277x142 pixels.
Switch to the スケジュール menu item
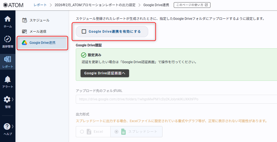[39, 20]
